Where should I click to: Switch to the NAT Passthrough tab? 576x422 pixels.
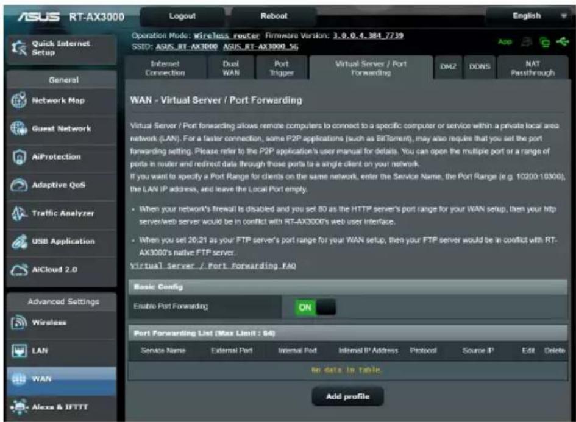[533, 68]
